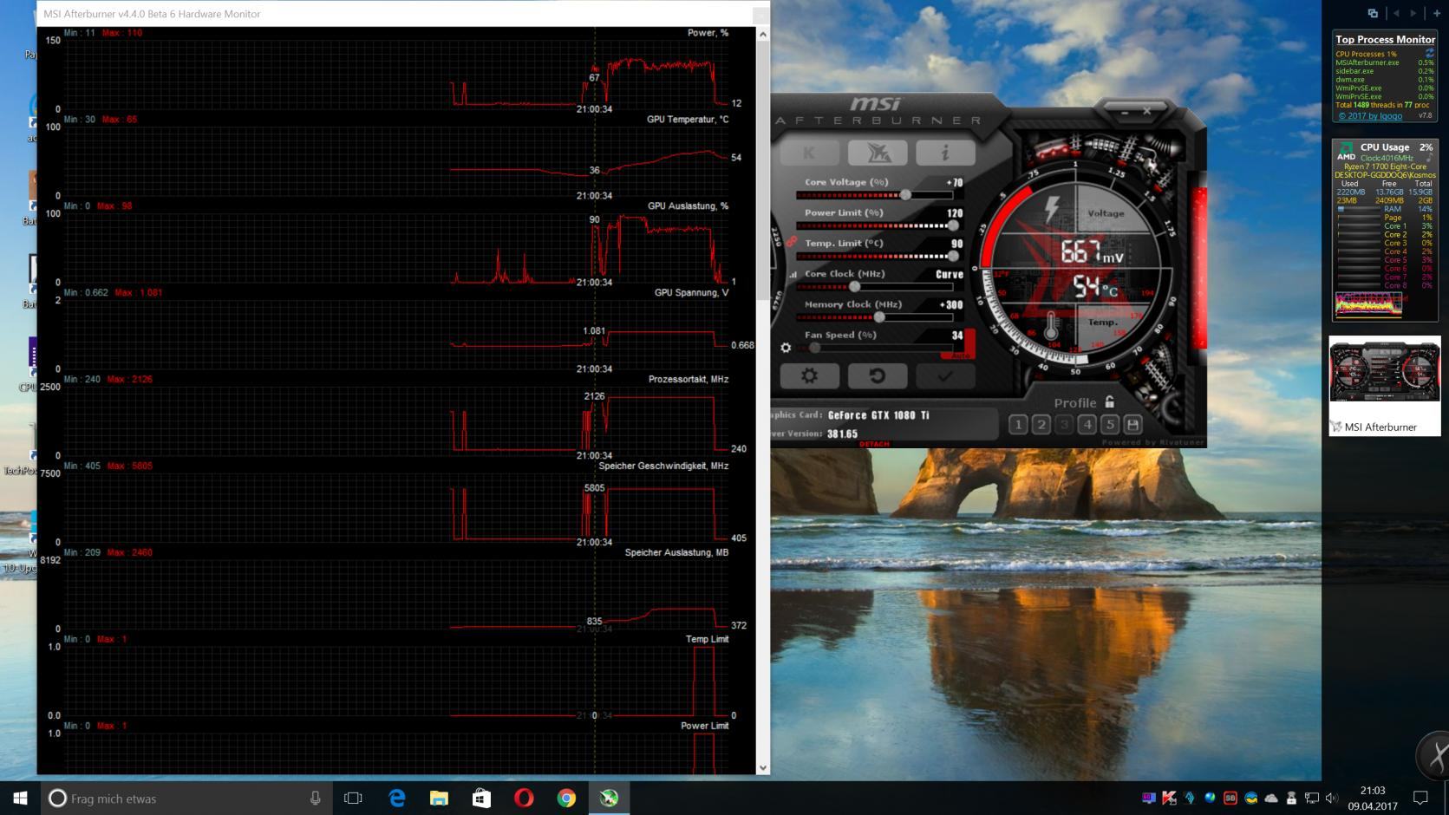Viewport: 1449px width, 815px height.
Task: Open Afterburner settings gear button
Action: pyautogui.click(x=809, y=375)
